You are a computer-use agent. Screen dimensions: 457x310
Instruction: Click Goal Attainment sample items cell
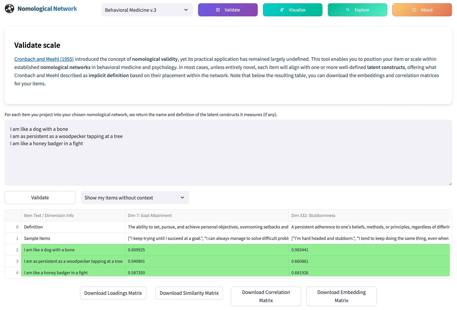pyautogui.click(x=207, y=238)
